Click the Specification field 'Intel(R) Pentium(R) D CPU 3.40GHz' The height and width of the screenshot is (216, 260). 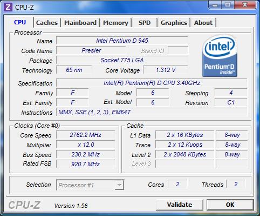point(152,83)
